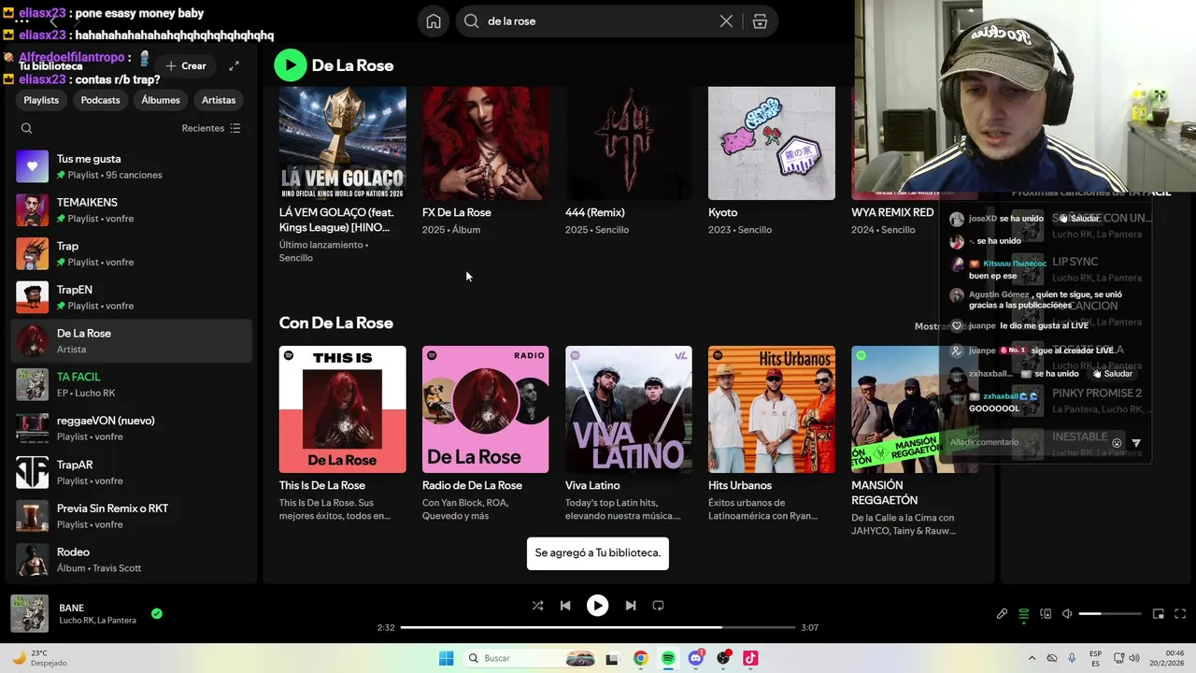Filter library by Playlists
Viewport: 1196px width, 673px height.
coord(41,100)
